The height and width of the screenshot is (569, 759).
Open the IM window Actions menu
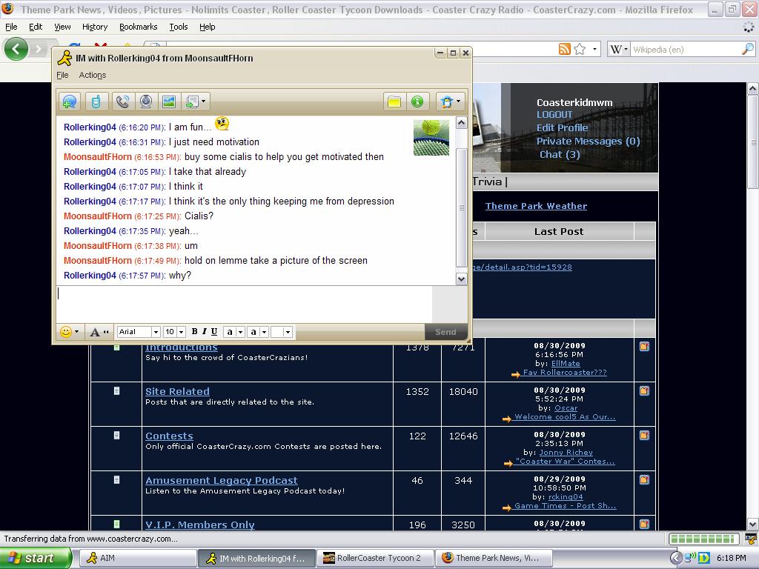93,75
